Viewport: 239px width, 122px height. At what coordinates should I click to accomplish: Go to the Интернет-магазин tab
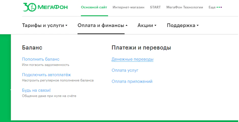(x=128, y=7)
